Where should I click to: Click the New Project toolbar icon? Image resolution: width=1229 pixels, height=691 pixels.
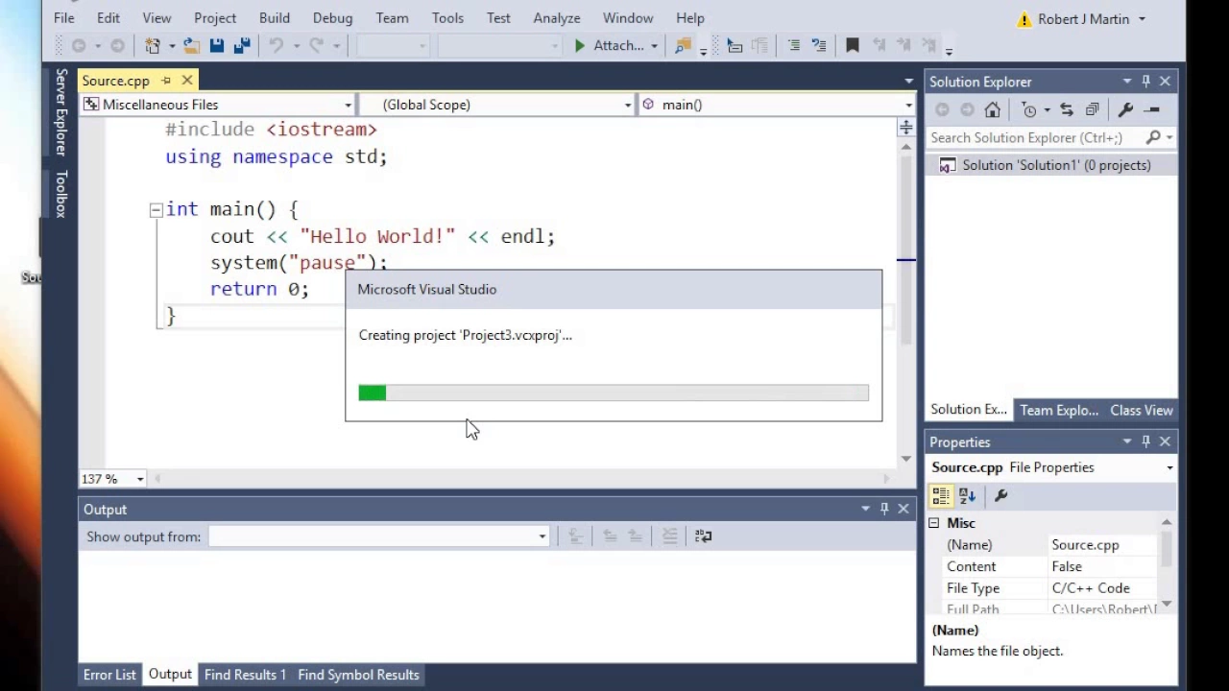pyautogui.click(x=153, y=45)
